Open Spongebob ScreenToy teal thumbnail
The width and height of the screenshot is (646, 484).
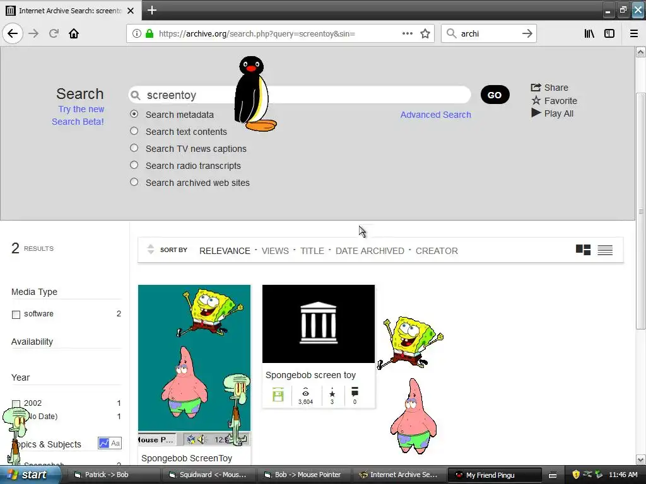point(194,366)
